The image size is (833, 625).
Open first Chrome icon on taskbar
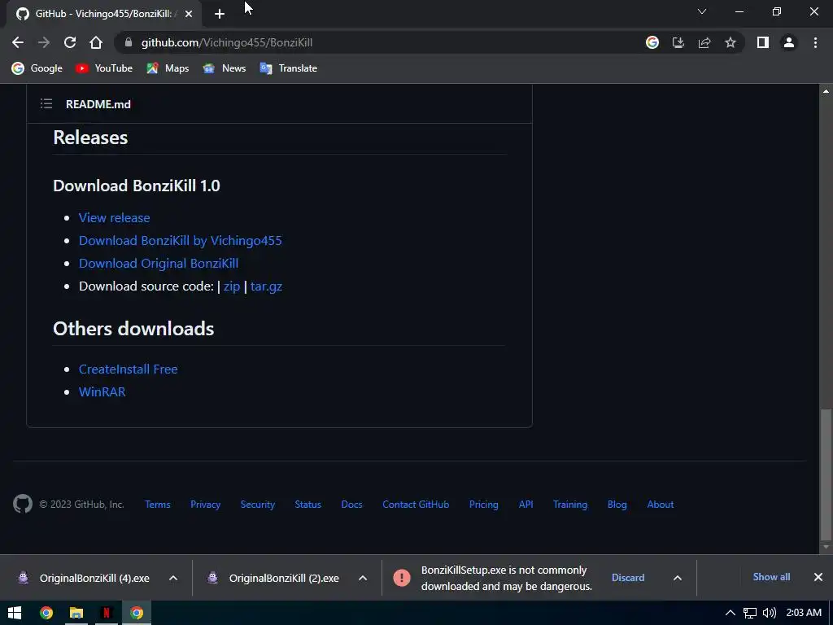pos(46,613)
